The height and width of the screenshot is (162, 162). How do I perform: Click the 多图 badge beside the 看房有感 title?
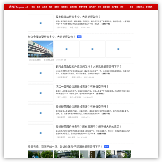click(x=107, y=146)
